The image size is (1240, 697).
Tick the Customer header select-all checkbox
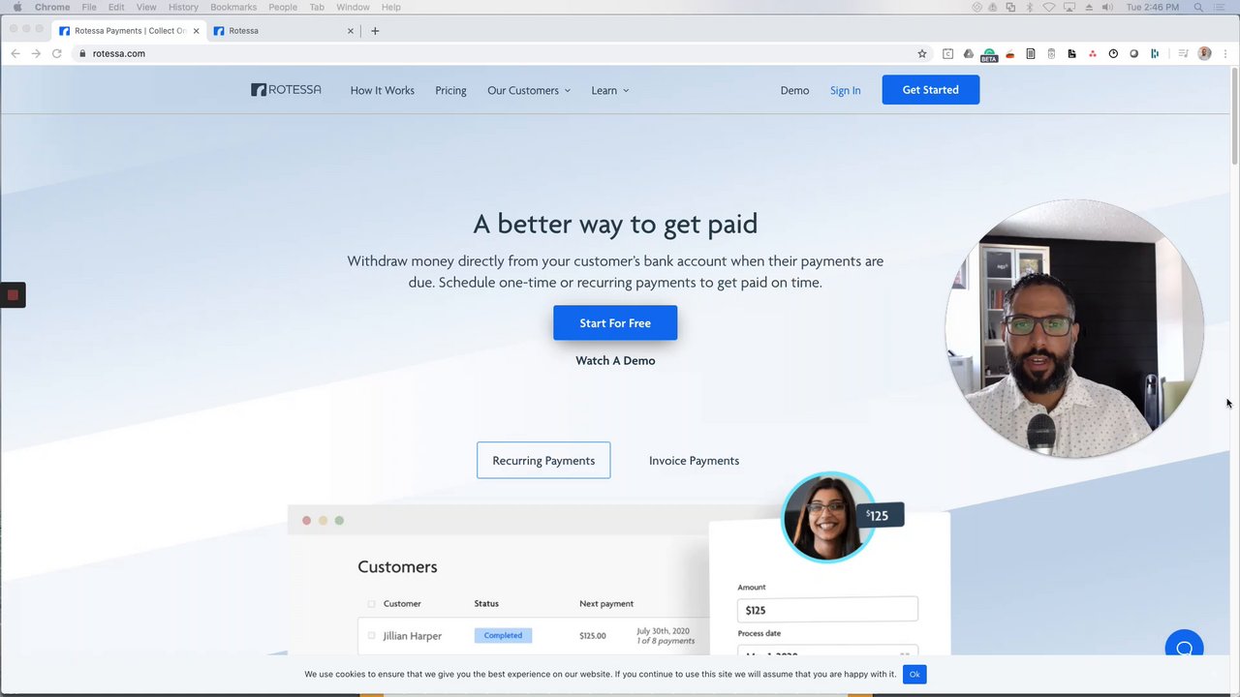point(371,604)
